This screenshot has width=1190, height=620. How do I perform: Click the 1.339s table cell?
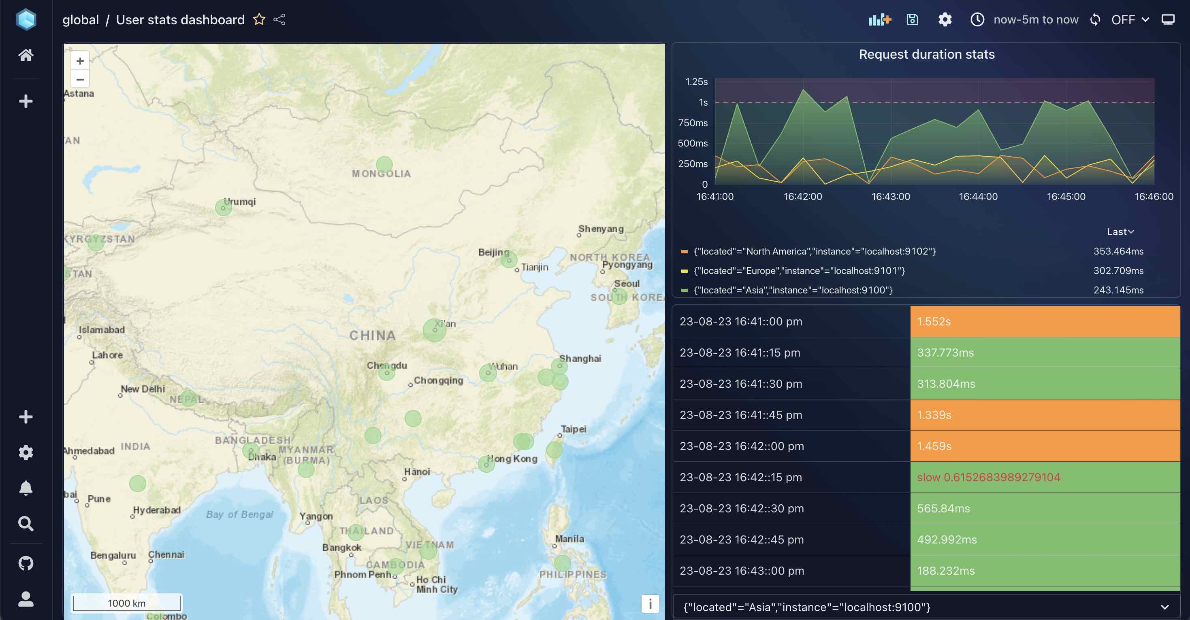point(1045,415)
